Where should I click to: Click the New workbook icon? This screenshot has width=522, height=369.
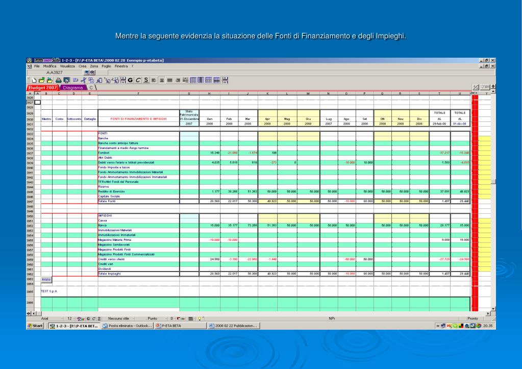click(34, 80)
